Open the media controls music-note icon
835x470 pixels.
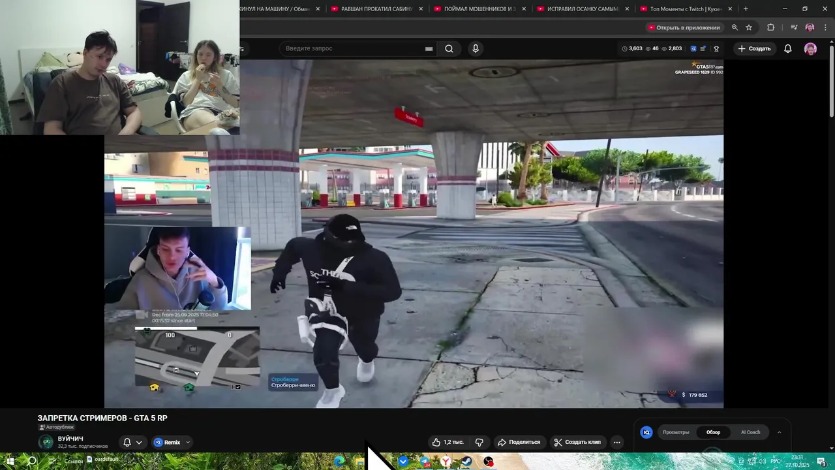(794, 27)
